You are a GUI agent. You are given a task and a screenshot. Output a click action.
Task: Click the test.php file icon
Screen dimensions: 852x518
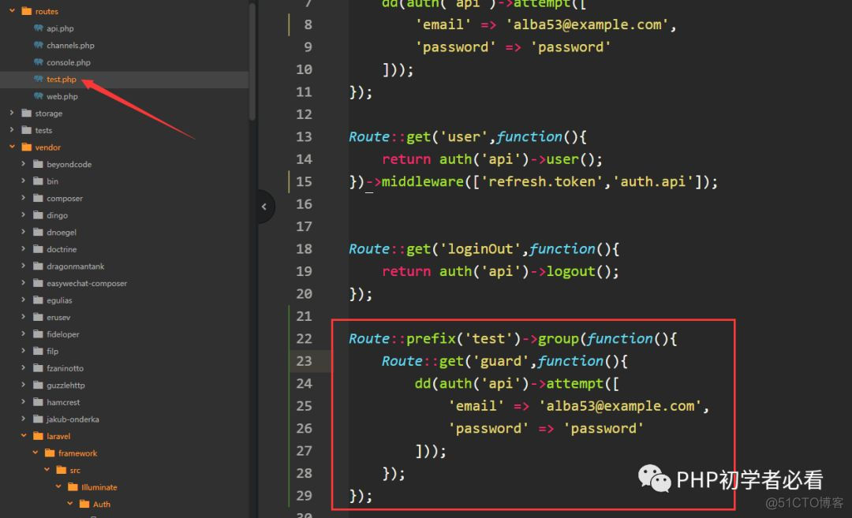[39, 79]
